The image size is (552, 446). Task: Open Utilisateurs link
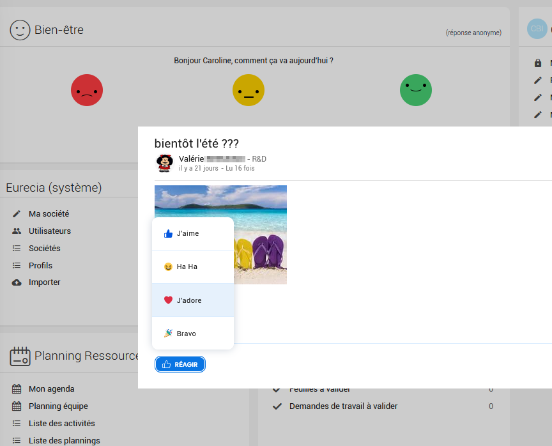point(50,231)
